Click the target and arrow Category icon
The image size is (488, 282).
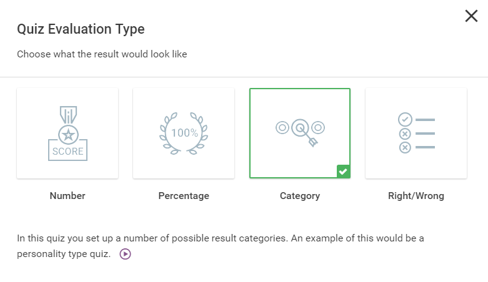coord(300,132)
